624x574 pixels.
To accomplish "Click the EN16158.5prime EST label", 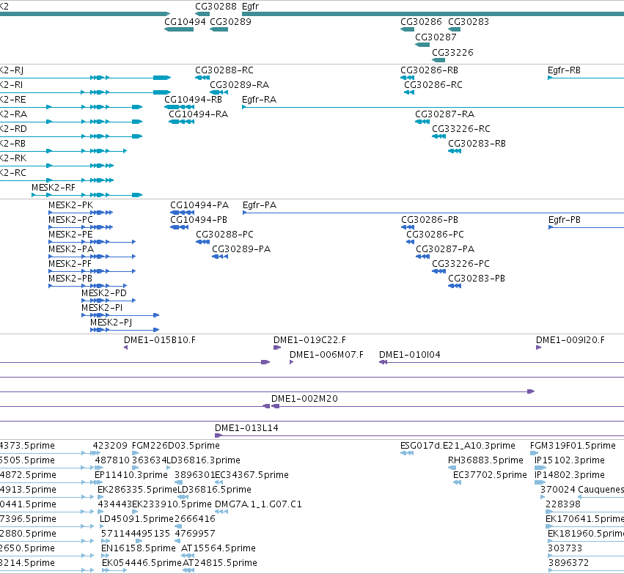I will [x=138, y=548].
